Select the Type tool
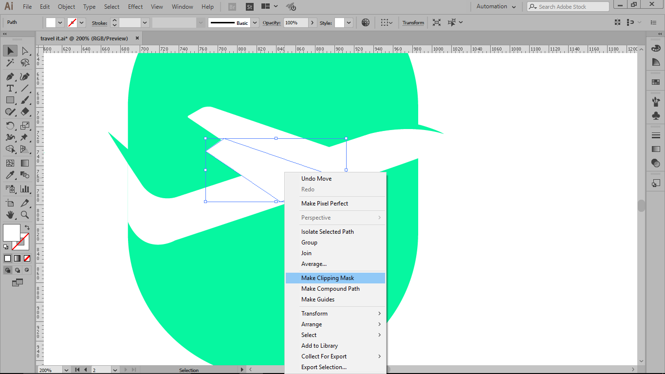The height and width of the screenshot is (374, 665). pos(10,88)
